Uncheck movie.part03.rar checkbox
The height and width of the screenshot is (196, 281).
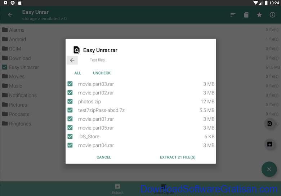point(70,84)
